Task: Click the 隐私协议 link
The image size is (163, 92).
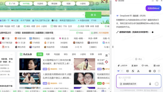Action: click(154, 90)
